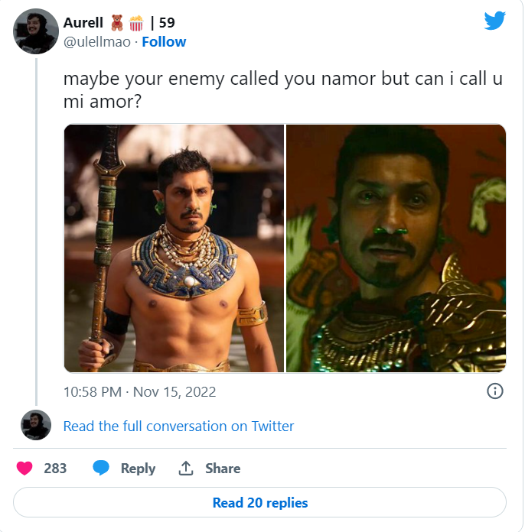This screenshot has width=525, height=532.
Task: Click the Reply text label
Action: tap(138, 469)
